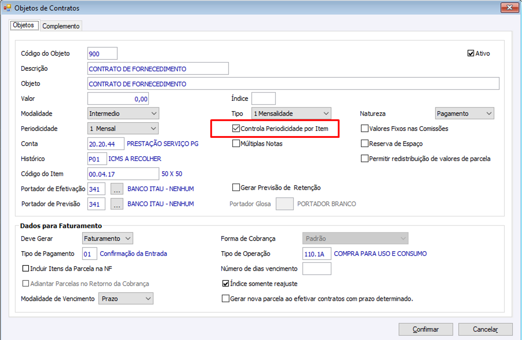
Task: Open Modalidade de Vencimento dropdown showing Prazo
Action: [x=126, y=298]
